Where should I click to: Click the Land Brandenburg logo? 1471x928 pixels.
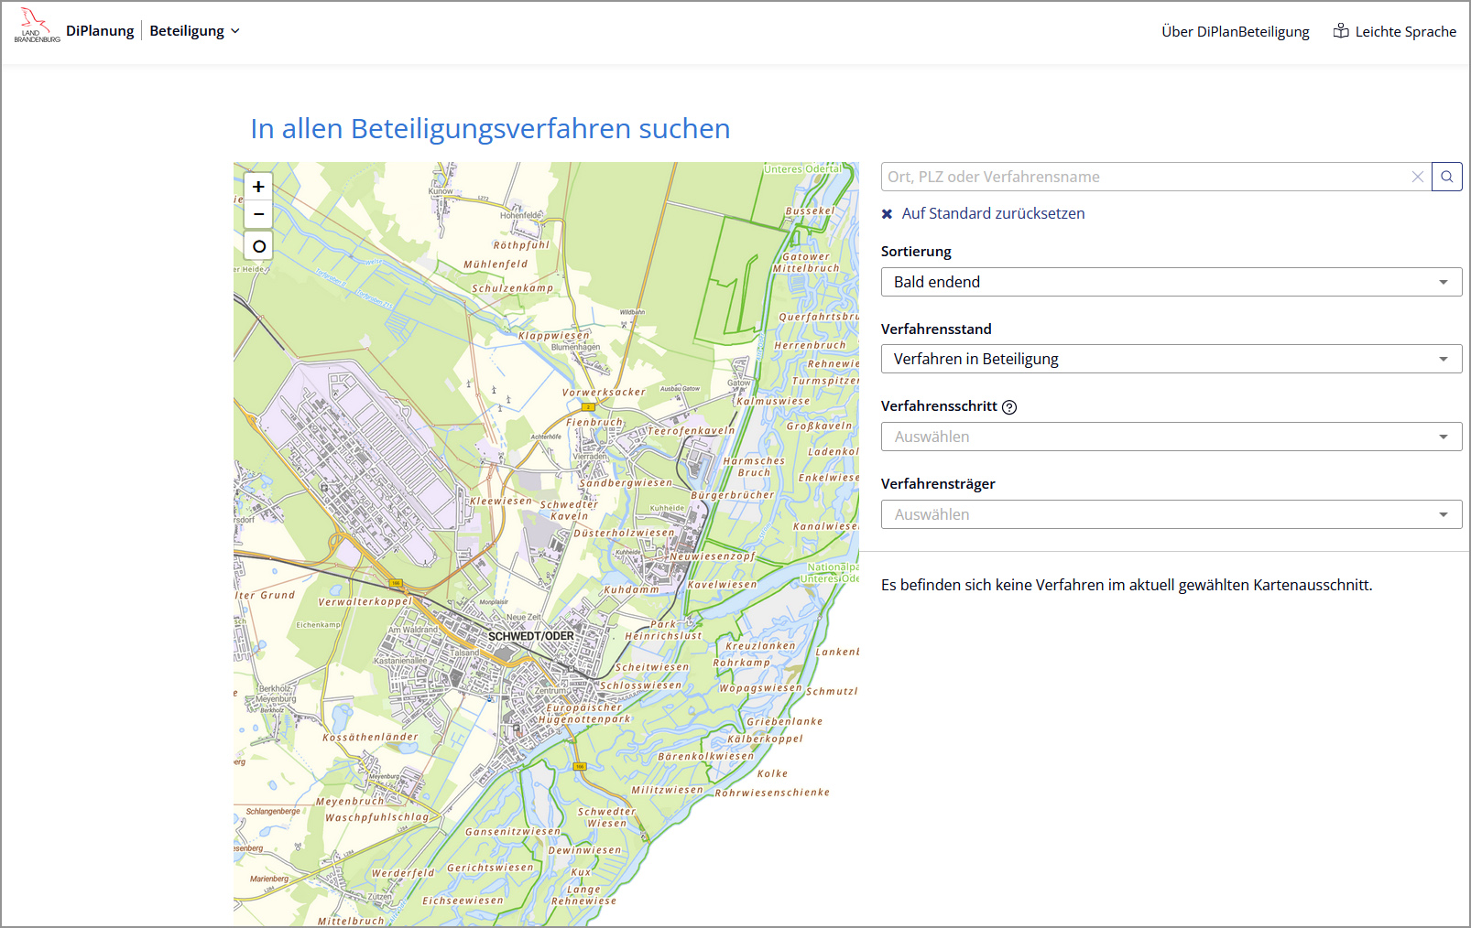click(37, 27)
